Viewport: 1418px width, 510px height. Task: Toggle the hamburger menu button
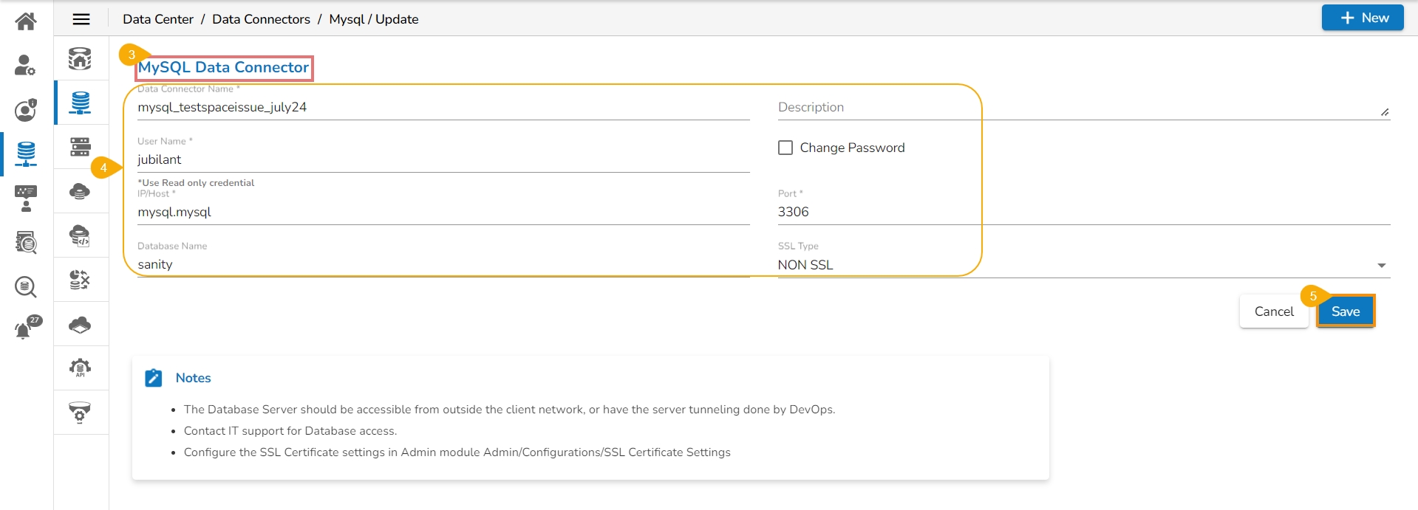pos(81,19)
